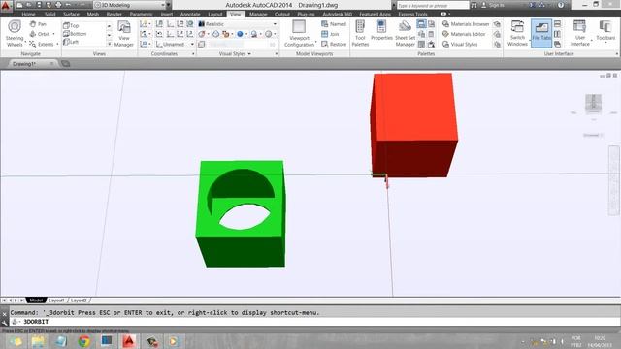Click the New drawing icon in Quick Access toolbar
The width and height of the screenshot is (621, 349).
(19, 5)
